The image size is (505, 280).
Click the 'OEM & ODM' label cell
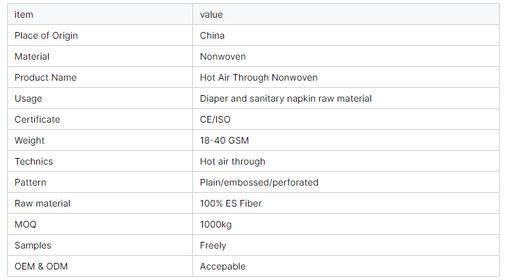tap(41, 266)
